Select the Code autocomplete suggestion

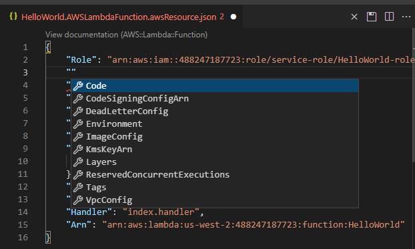(215, 86)
